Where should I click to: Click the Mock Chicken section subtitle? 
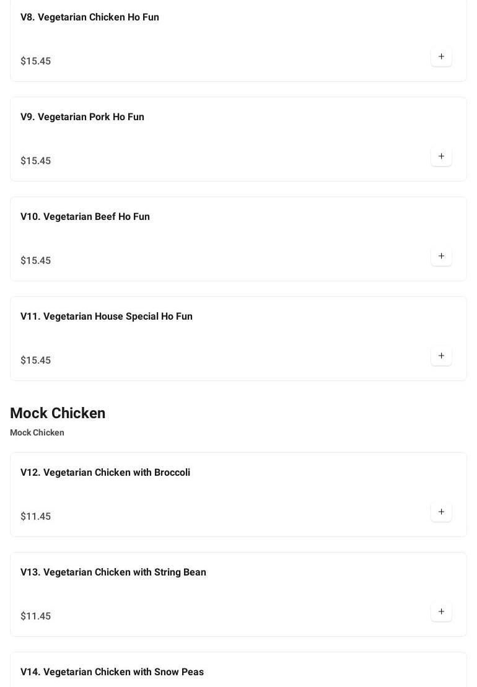[x=37, y=433]
